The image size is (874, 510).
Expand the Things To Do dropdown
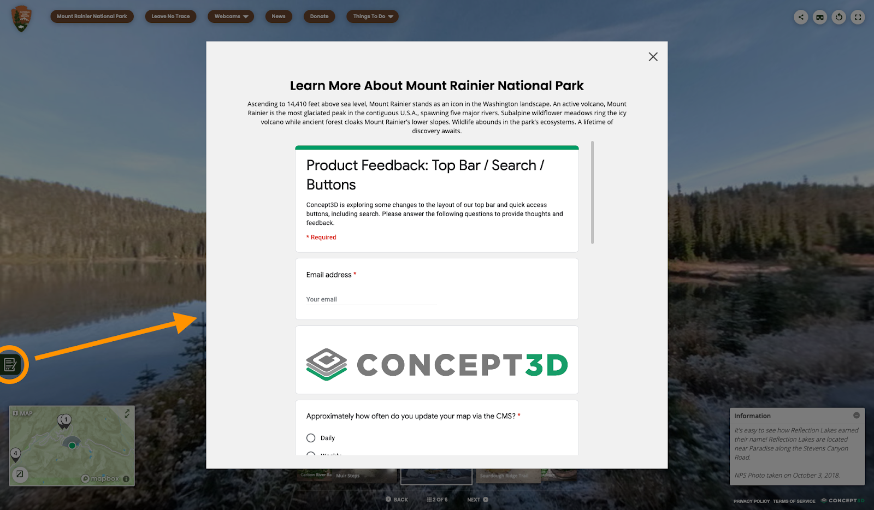tap(373, 16)
